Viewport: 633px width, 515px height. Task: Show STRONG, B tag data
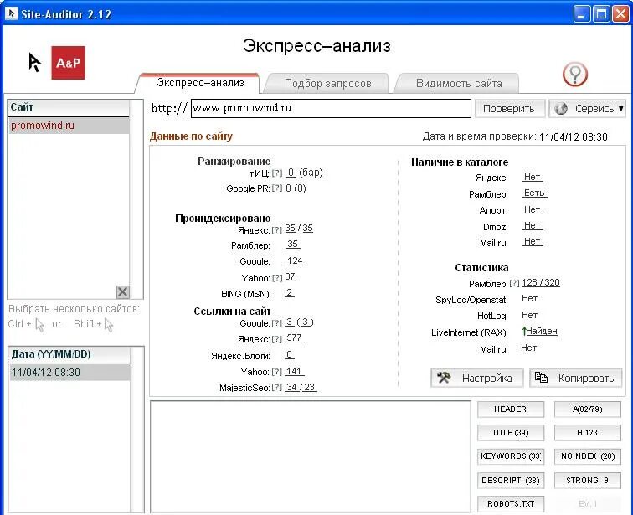point(588,481)
